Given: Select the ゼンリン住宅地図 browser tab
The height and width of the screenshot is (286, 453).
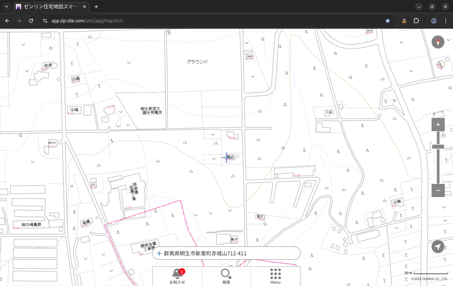Looking at the screenshot, I should coord(49,7).
